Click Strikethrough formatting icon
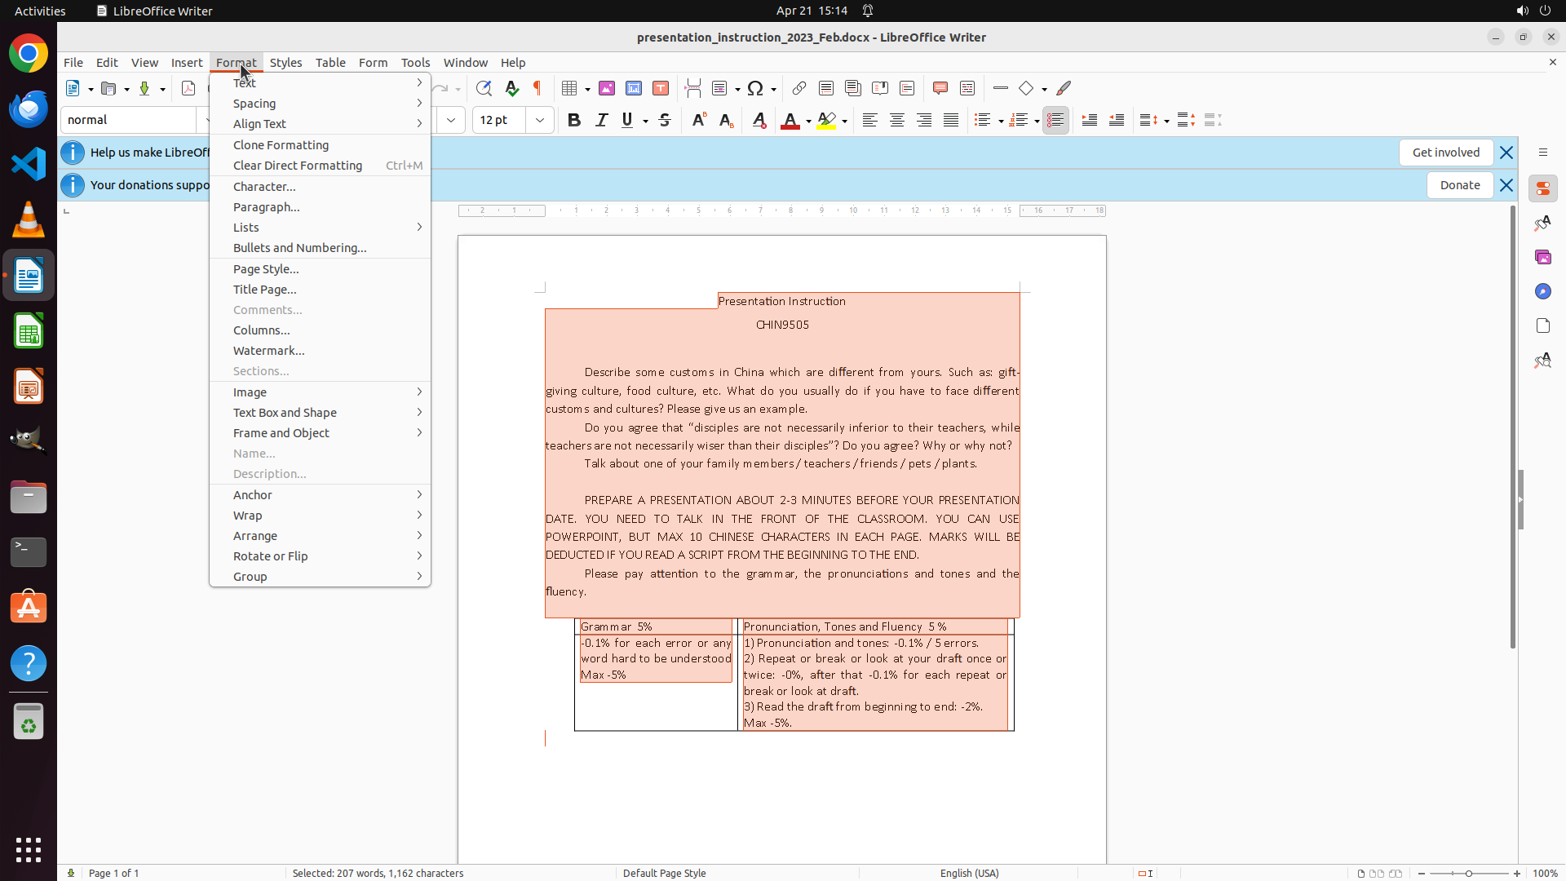 tap(665, 120)
